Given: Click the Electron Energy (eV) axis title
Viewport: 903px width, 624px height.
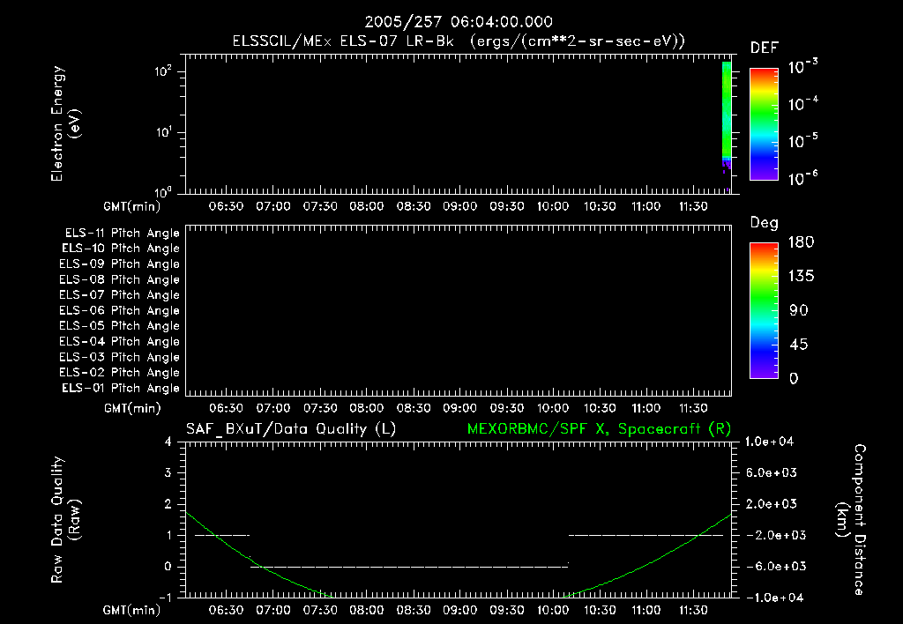Looking at the screenshot, I should (x=65, y=123).
